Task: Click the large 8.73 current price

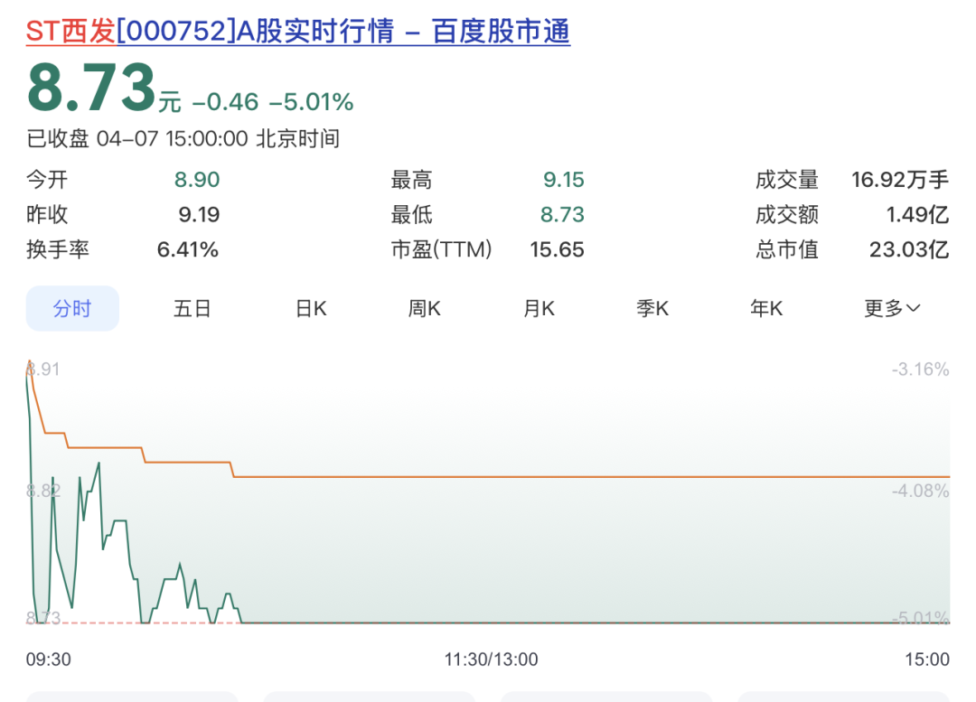Action: [90, 89]
